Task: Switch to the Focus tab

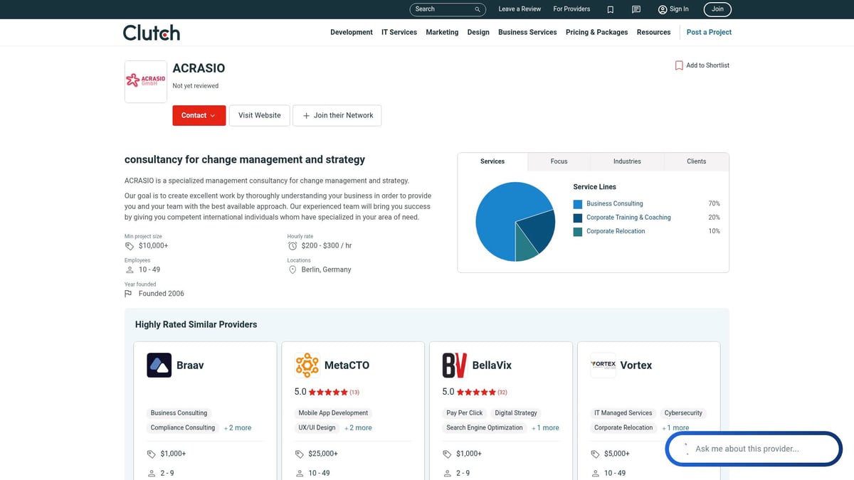Action: 559,161
